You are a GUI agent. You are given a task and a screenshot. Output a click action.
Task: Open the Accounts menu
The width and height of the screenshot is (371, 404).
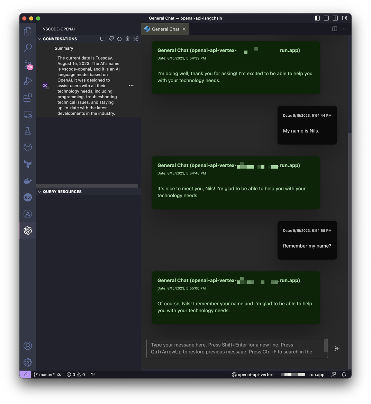pyautogui.click(x=28, y=346)
